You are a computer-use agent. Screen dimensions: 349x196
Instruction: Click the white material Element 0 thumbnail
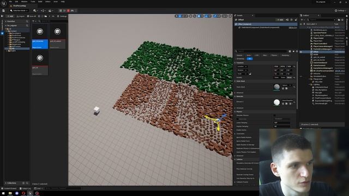coord(276,102)
